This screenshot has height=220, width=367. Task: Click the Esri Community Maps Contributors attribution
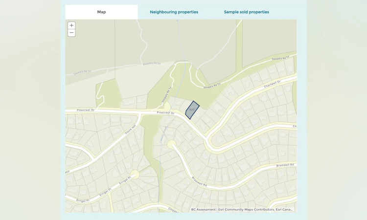246,209
